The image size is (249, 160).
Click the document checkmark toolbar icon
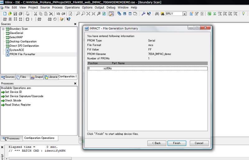pos(70,14)
